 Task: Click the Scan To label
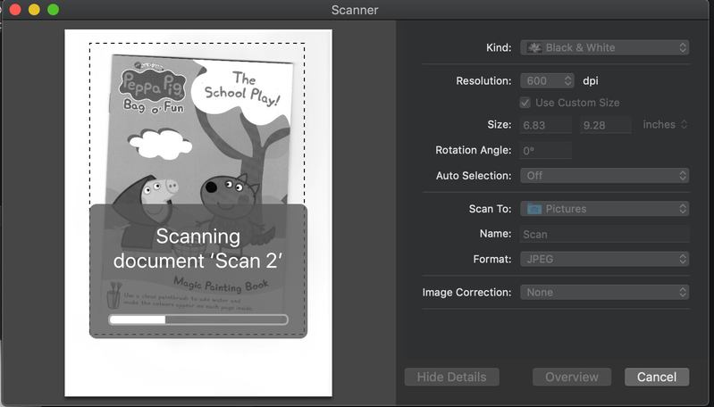coord(490,209)
